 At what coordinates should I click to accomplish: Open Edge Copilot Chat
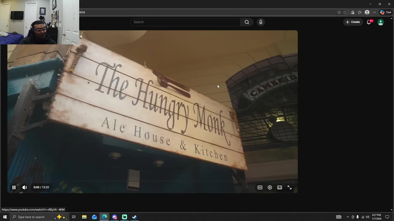(385, 12)
